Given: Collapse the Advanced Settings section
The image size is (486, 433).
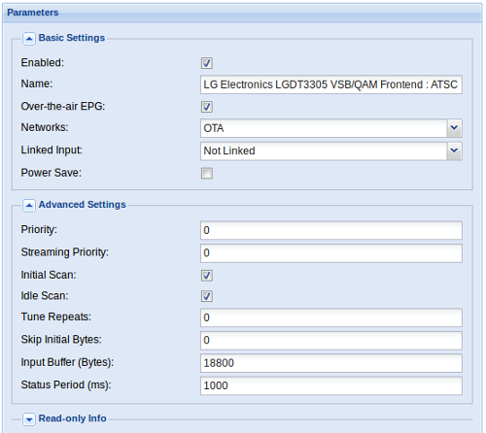Looking at the screenshot, I should 29,206.
